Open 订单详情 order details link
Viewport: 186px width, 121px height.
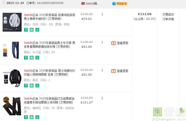pos(168,19)
